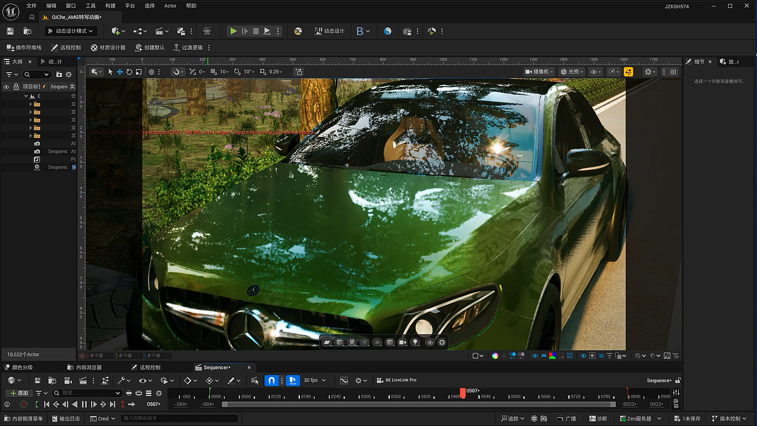Viewport: 757px width, 426px height.
Task: Select the viewport select arrow tool
Action: coord(110,72)
